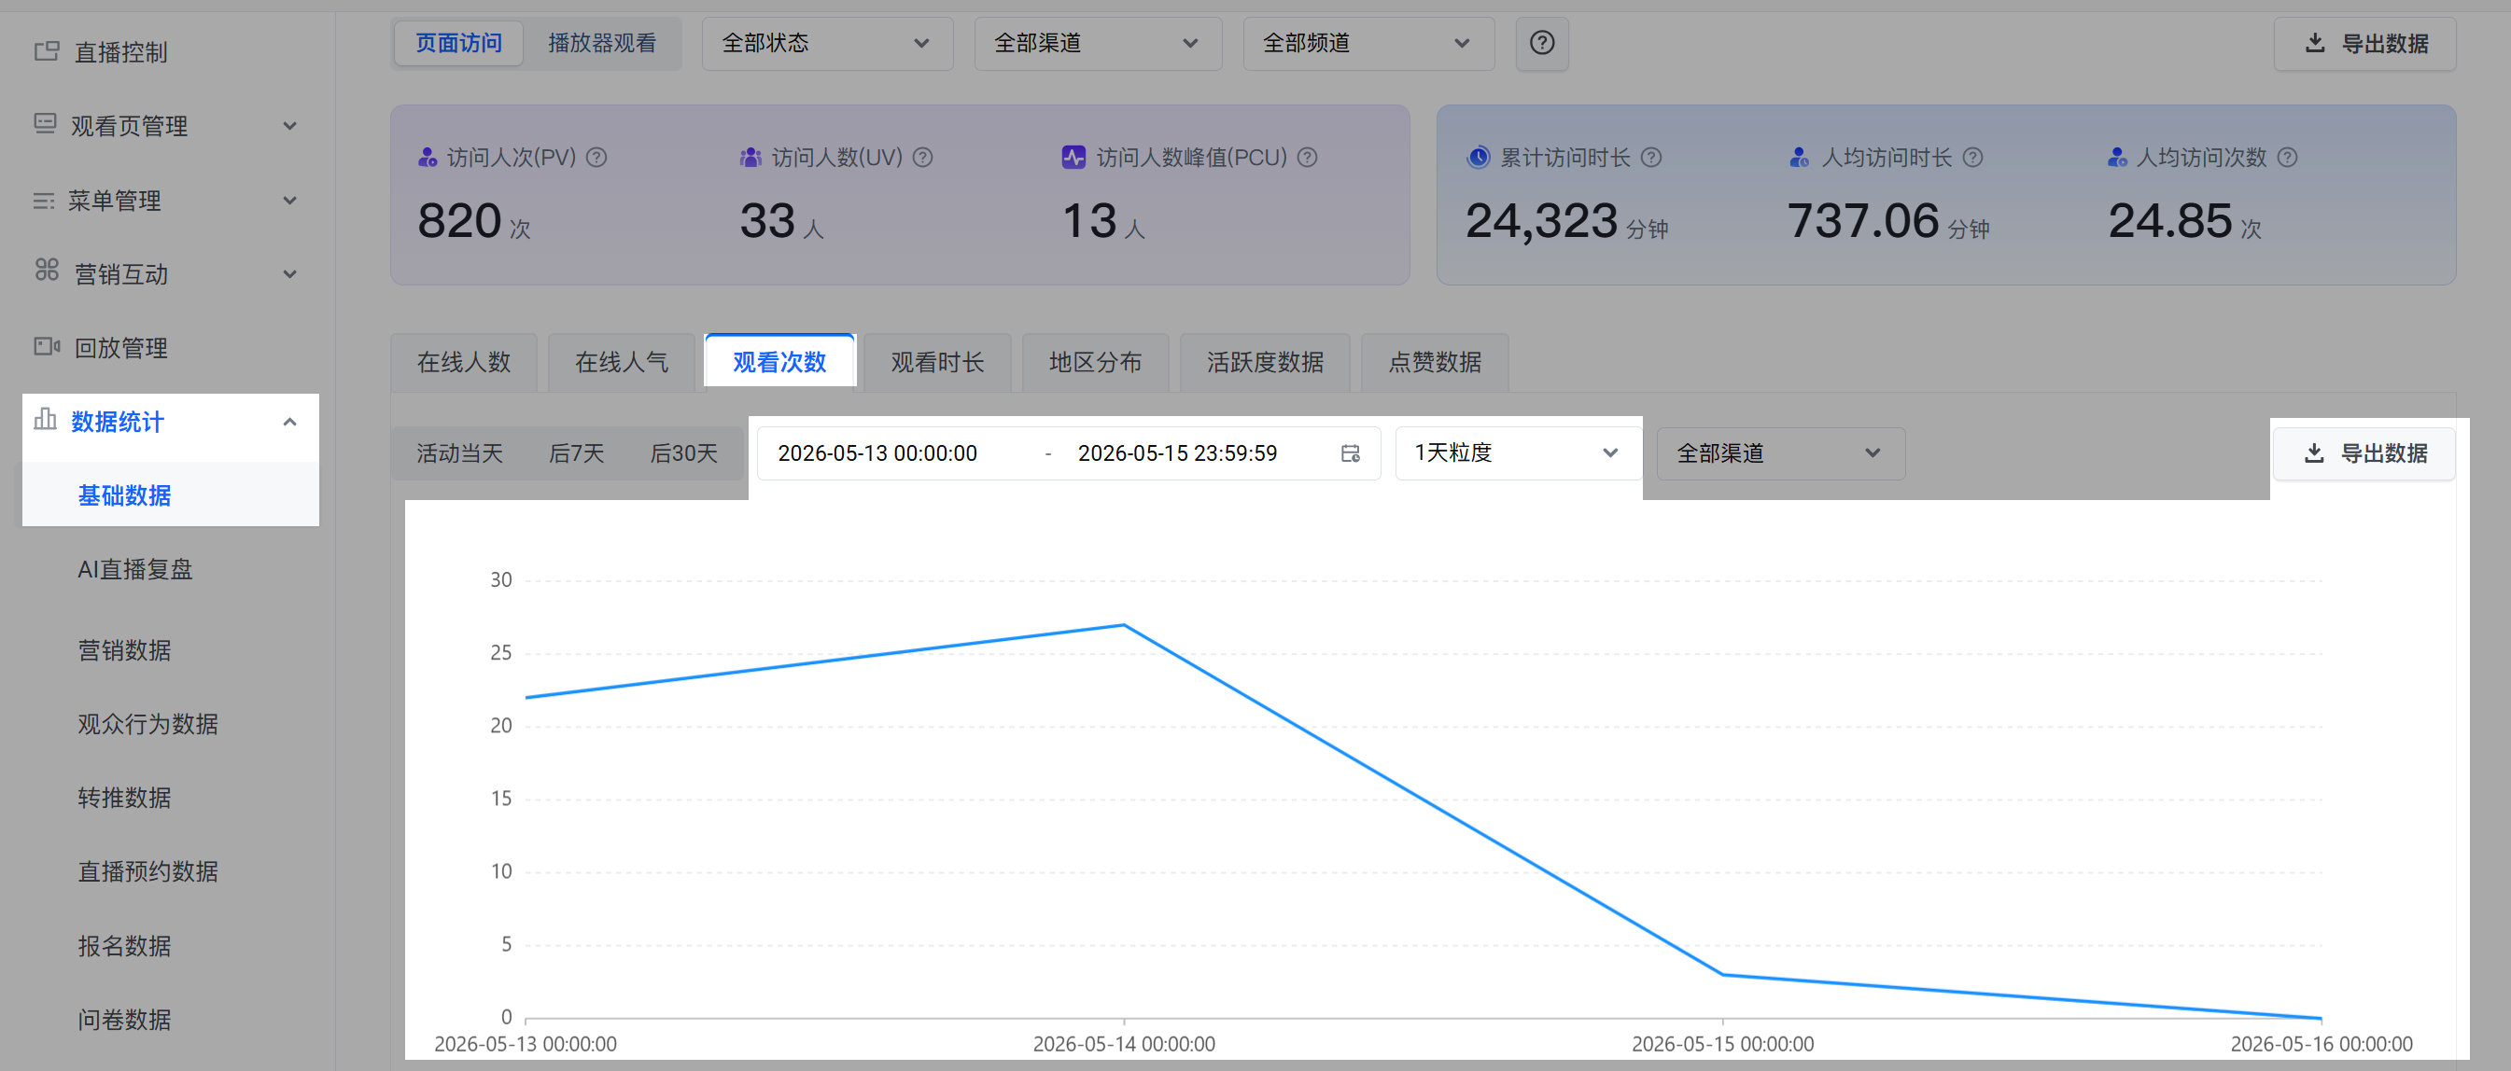Image resolution: width=2511 pixels, height=1071 pixels.
Task: Open the top 全部渠道 dropdown
Action: pyautogui.click(x=1098, y=43)
